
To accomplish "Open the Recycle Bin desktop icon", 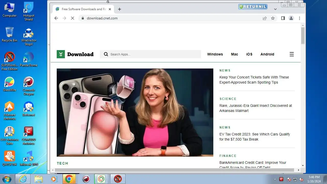I will pos(9,34).
